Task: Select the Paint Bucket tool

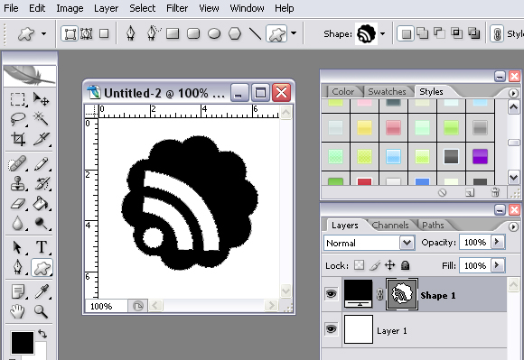Action: pos(41,203)
